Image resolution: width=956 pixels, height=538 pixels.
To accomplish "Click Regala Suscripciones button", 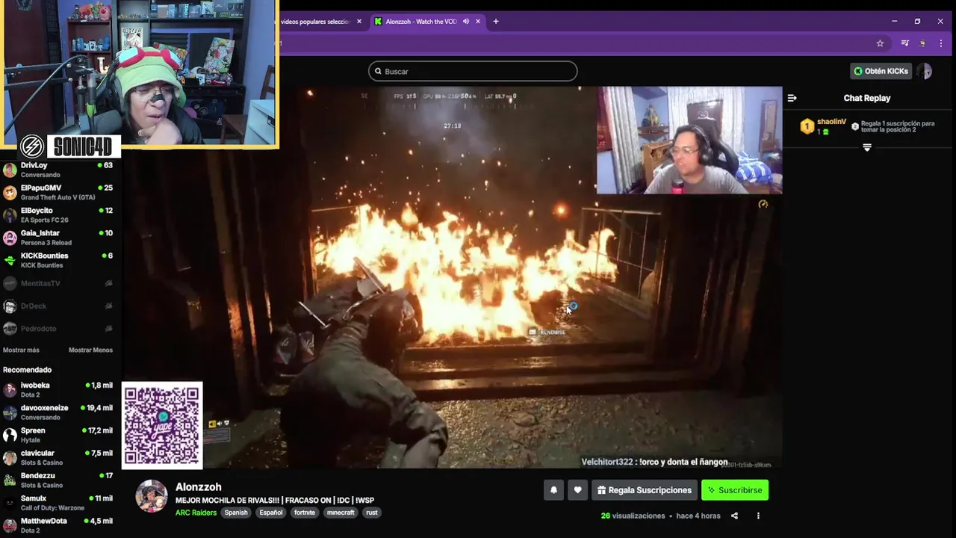I will point(645,490).
